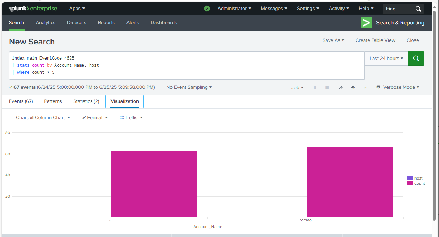Viewport: 439px width, 237px height.
Task: Switch to the Patterns tab
Action: (x=53, y=101)
